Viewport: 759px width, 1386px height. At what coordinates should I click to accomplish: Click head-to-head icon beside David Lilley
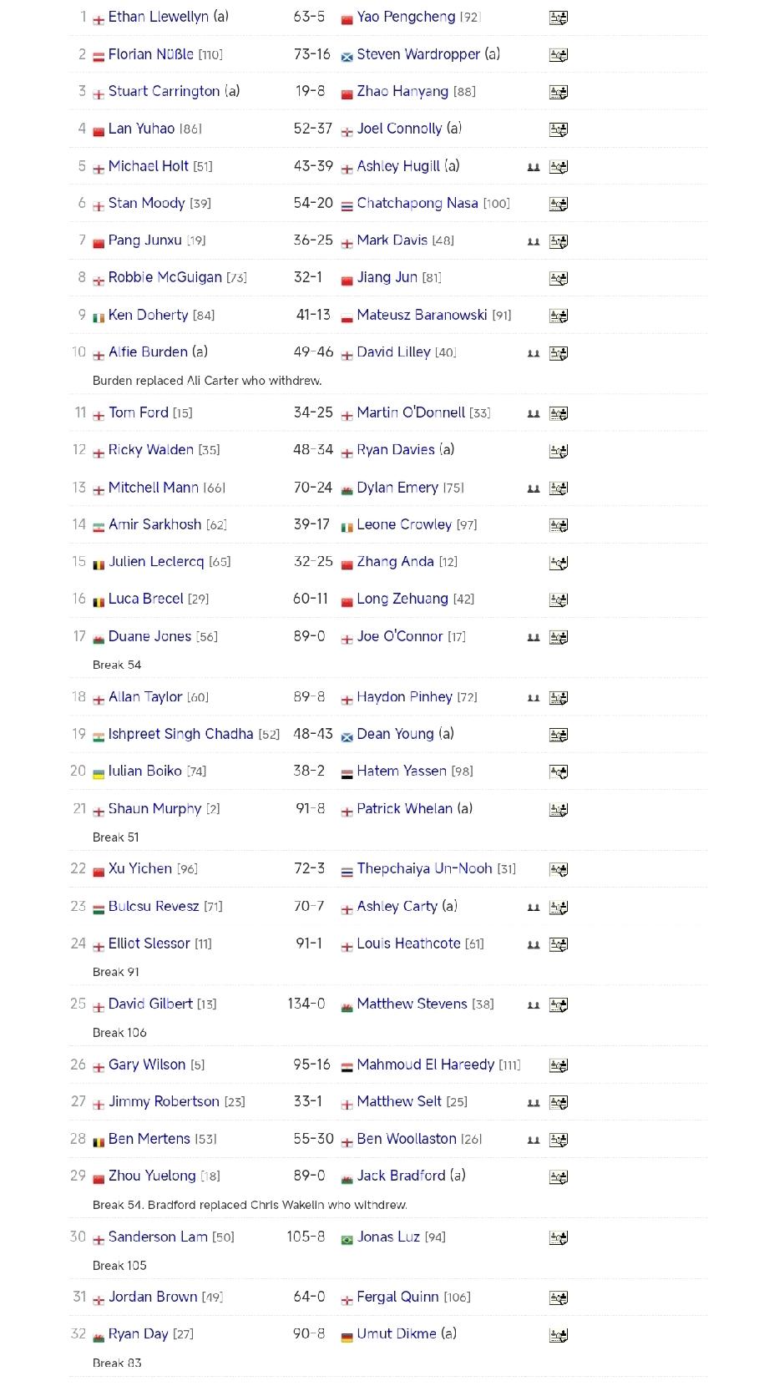click(x=533, y=353)
